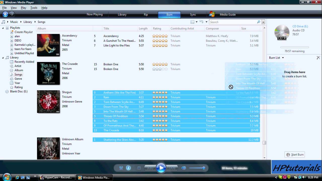Open Recently Added in Library
This screenshot has width=322, height=181.
24,62
